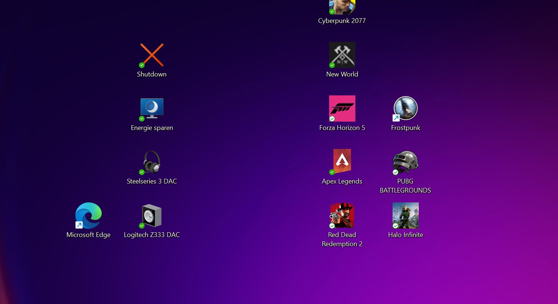Open Red Dead Redemption 2

342,215
